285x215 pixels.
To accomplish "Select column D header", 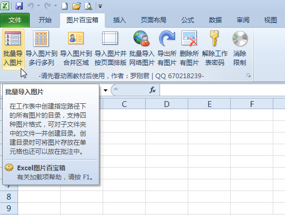I will [x=166, y=104].
